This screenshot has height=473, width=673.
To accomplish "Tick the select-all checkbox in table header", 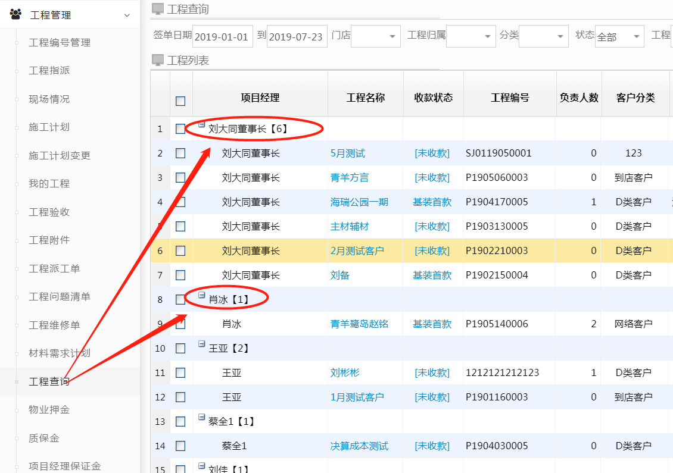I will pos(180,101).
